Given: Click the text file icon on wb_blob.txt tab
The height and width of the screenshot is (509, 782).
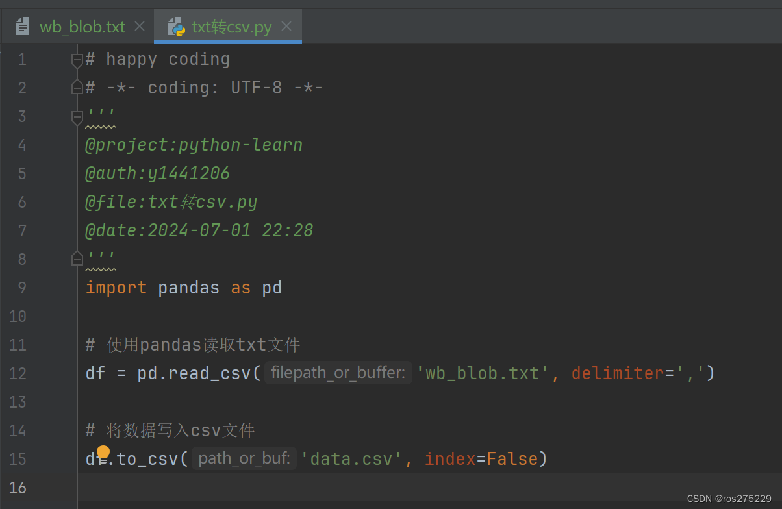Looking at the screenshot, I should 23,27.
